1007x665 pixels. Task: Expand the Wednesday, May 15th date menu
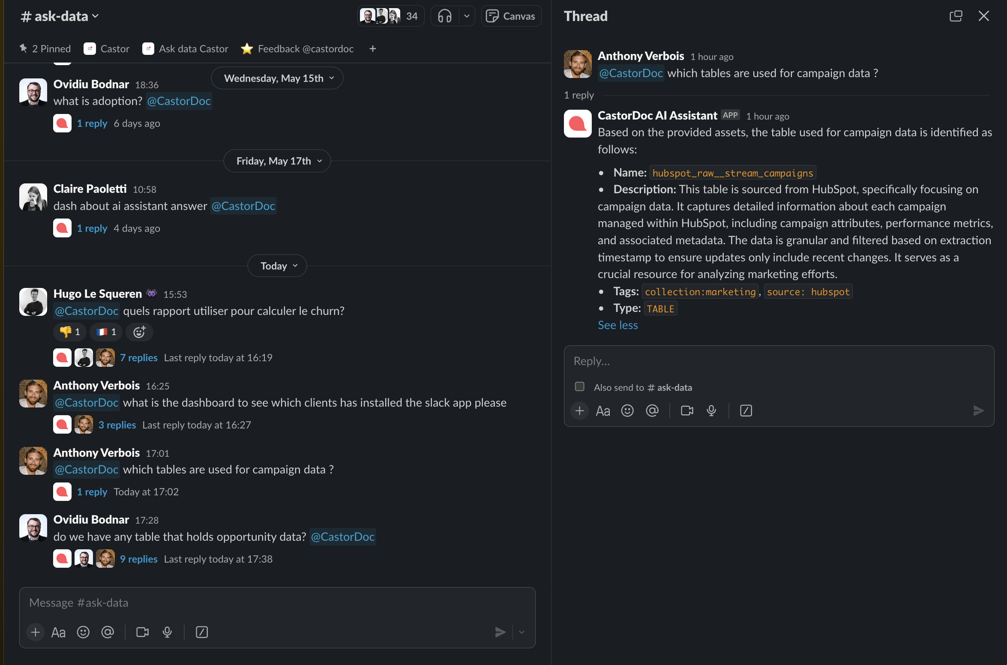coord(278,78)
